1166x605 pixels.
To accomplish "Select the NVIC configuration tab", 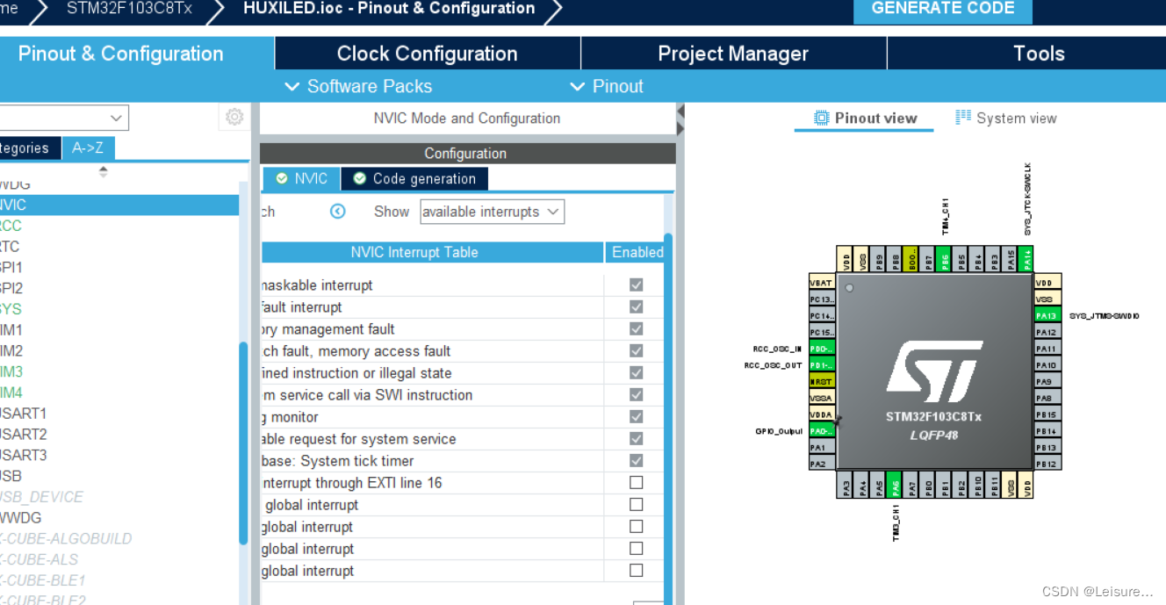I will pos(301,178).
